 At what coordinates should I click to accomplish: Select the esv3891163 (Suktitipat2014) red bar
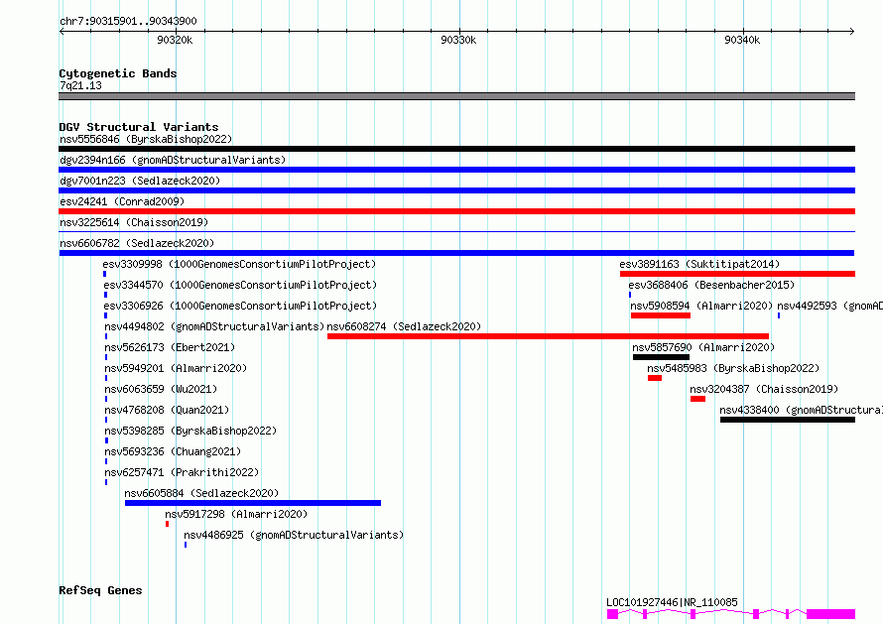[738, 274]
